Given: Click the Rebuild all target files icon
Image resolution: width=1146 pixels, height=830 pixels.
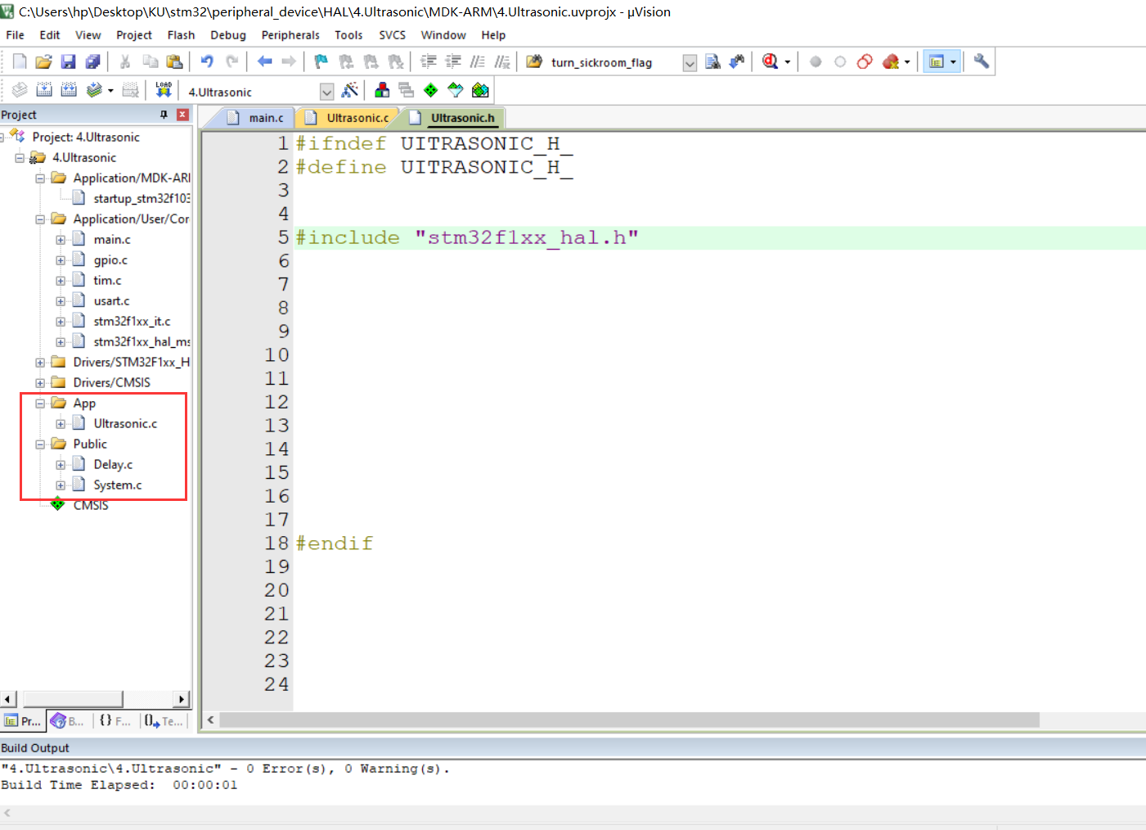Looking at the screenshot, I should point(69,90).
